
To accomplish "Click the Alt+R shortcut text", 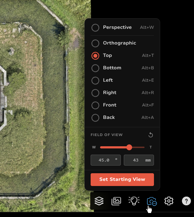I will (x=148, y=93).
